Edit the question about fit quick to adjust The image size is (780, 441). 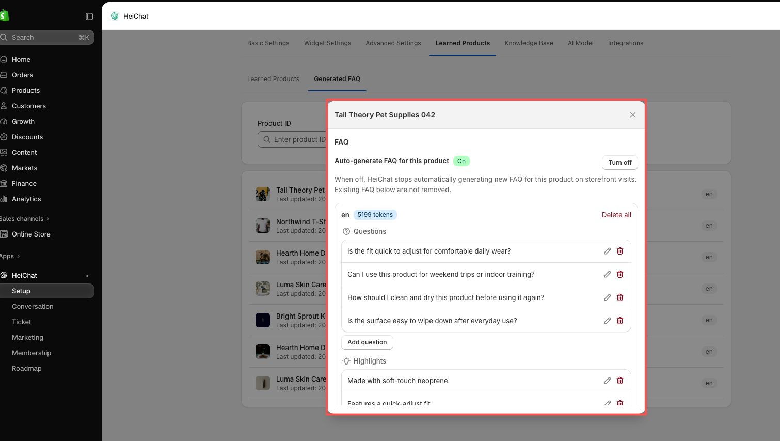[608, 251]
